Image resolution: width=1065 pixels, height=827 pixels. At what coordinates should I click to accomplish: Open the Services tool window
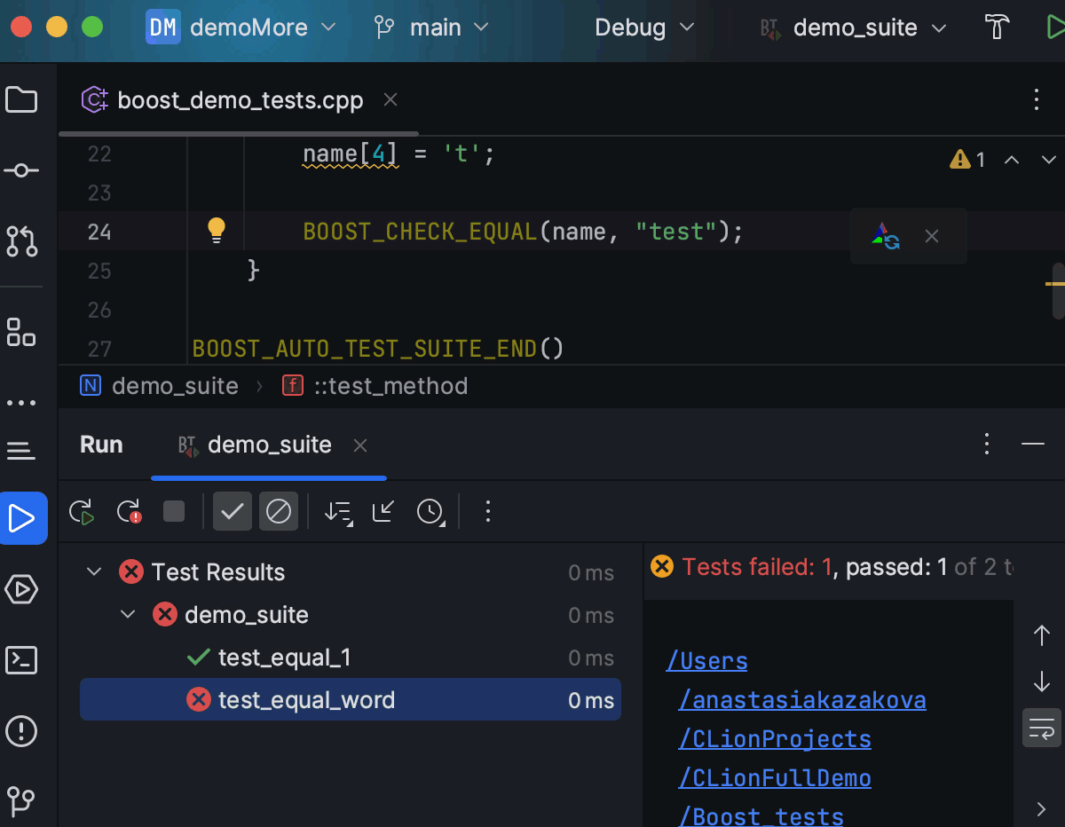pyautogui.click(x=22, y=589)
